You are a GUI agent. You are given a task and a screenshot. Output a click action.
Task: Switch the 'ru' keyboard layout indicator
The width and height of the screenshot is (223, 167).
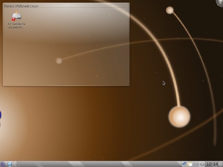196,164
